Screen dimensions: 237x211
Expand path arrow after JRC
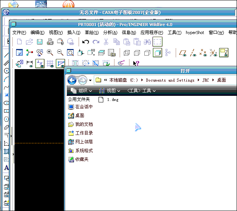point(213,80)
